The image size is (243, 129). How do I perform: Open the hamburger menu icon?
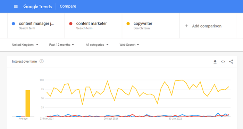(16, 6)
